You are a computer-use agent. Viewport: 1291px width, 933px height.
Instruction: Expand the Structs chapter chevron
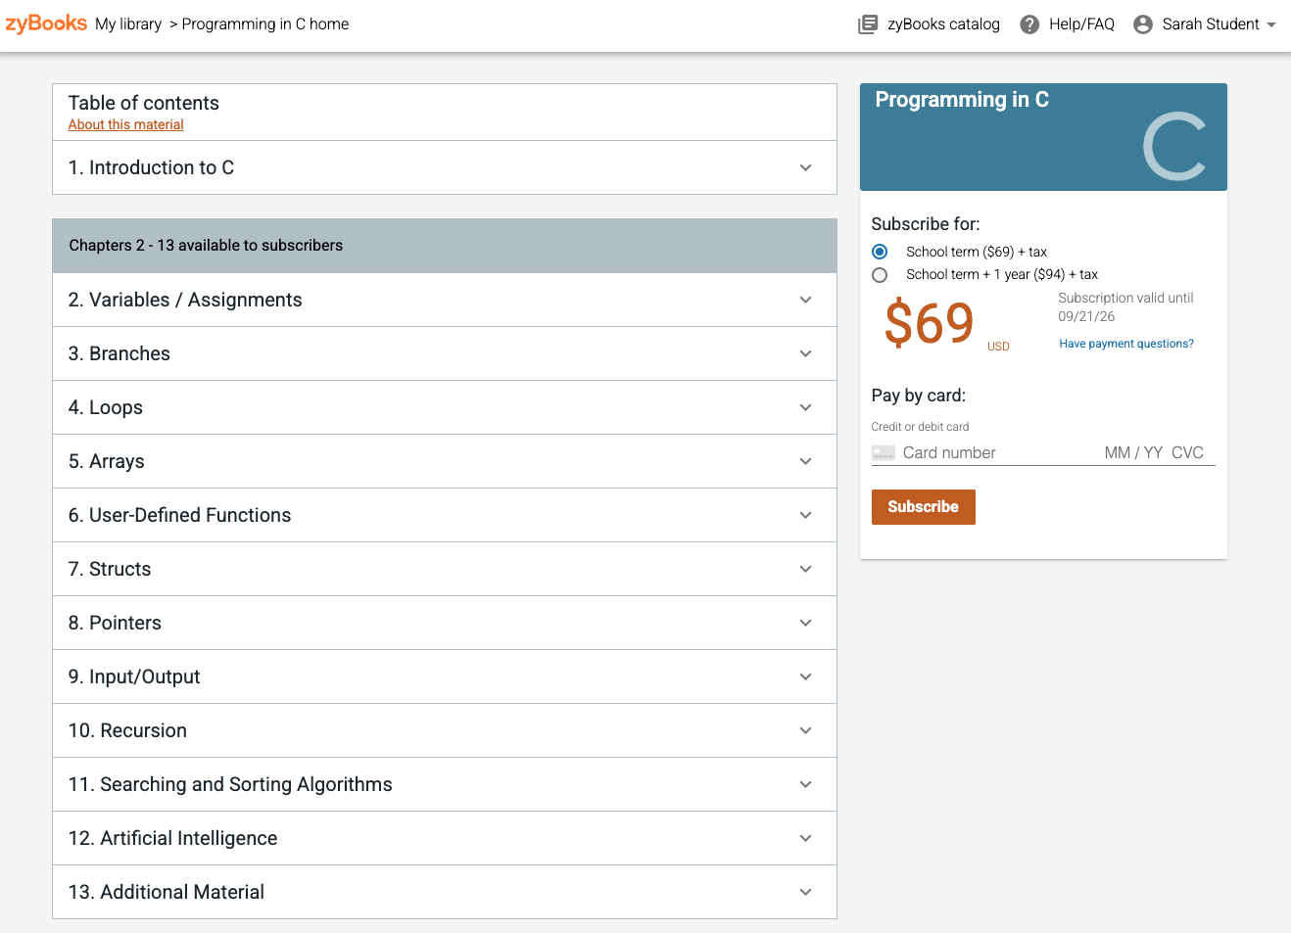pos(805,569)
